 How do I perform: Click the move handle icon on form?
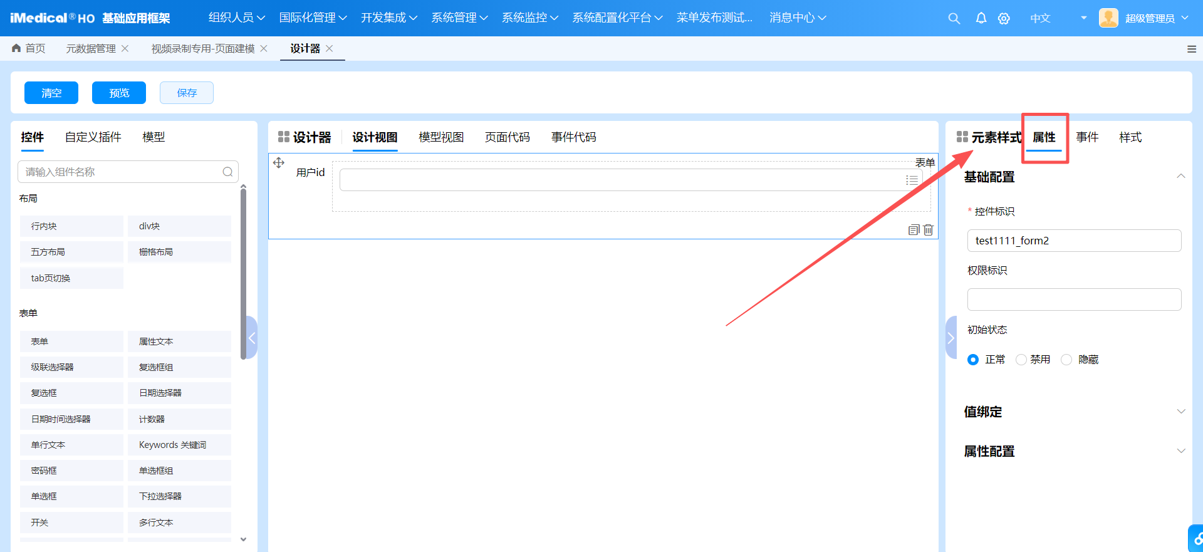click(279, 163)
